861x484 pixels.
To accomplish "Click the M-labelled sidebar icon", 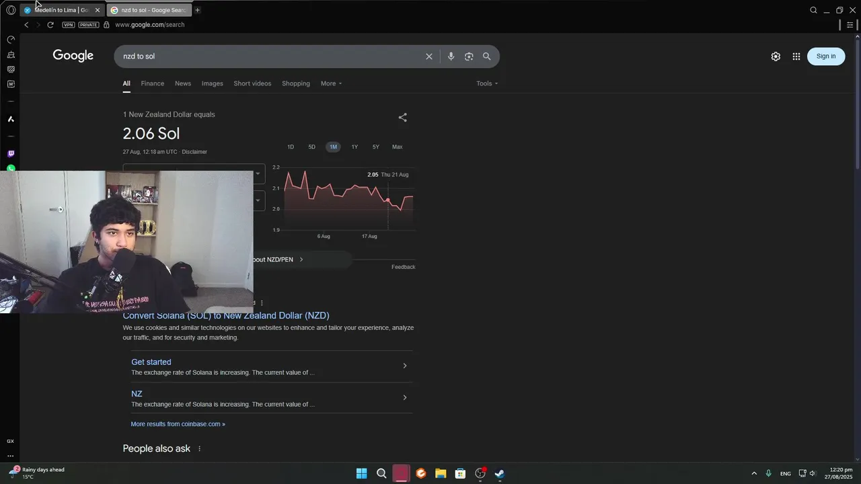I will pyautogui.click(x=11, y=84).
